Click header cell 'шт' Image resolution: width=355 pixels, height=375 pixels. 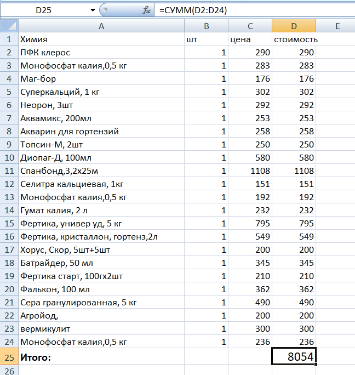pyautogui.click(x=207, y=39)
